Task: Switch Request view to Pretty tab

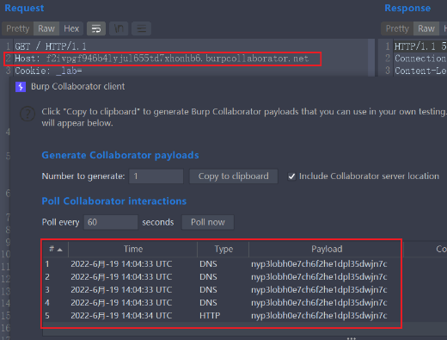Action: pos(18,28)
